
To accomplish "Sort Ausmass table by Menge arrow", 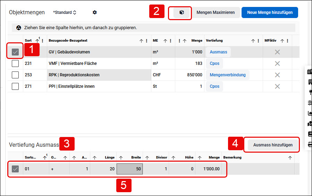I will tap(200, 157).
